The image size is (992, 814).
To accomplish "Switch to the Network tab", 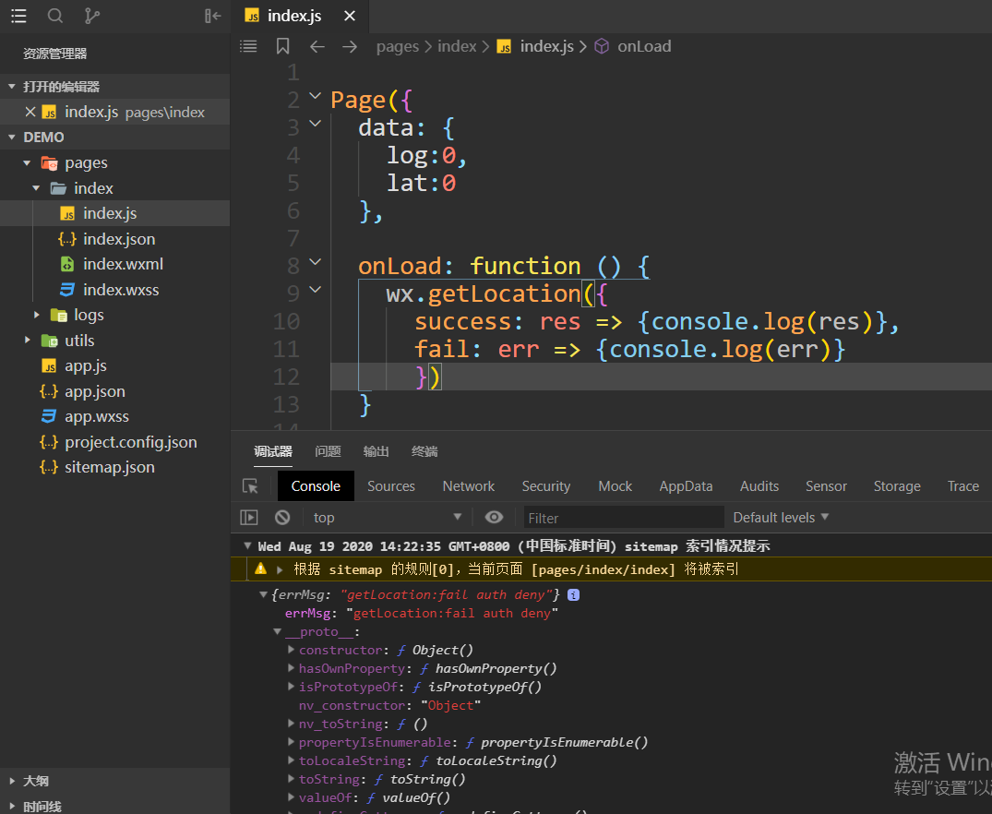I will [x=468, y=486].
